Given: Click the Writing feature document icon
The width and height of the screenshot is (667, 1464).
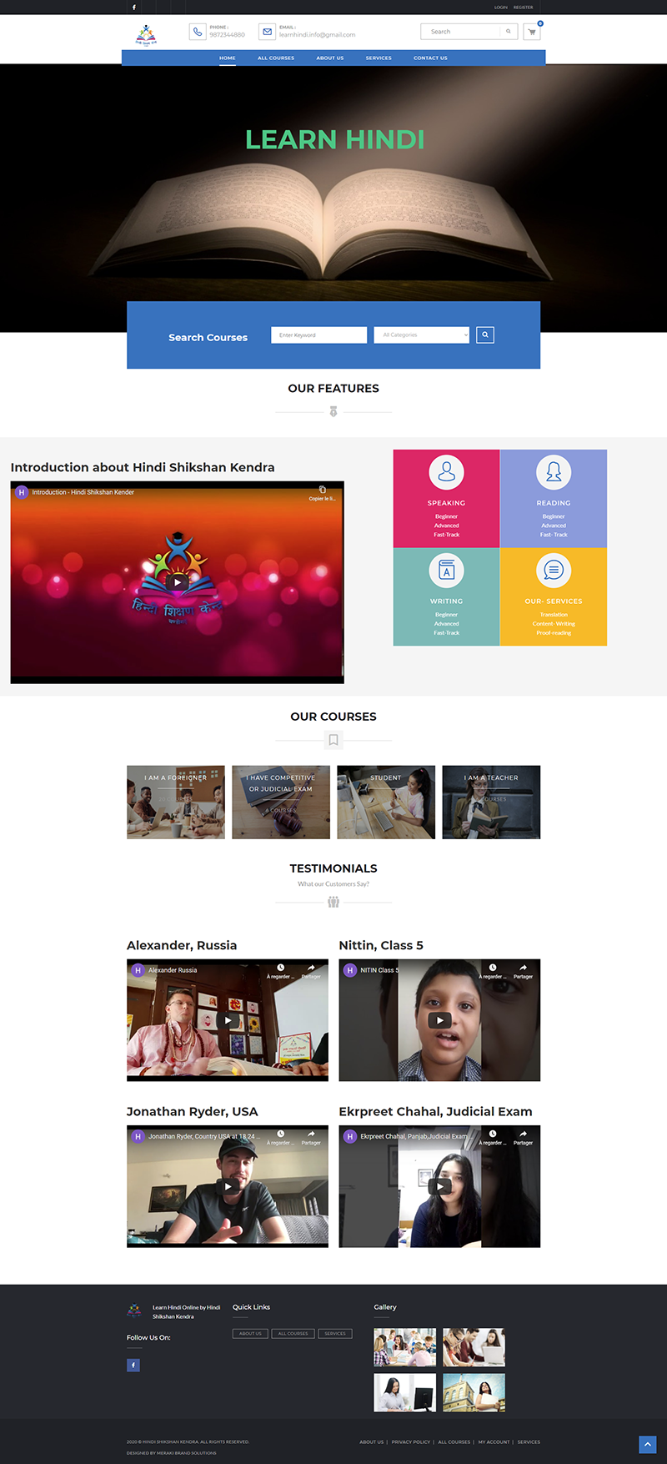Looking at the screenshot, I should (446, 571).
